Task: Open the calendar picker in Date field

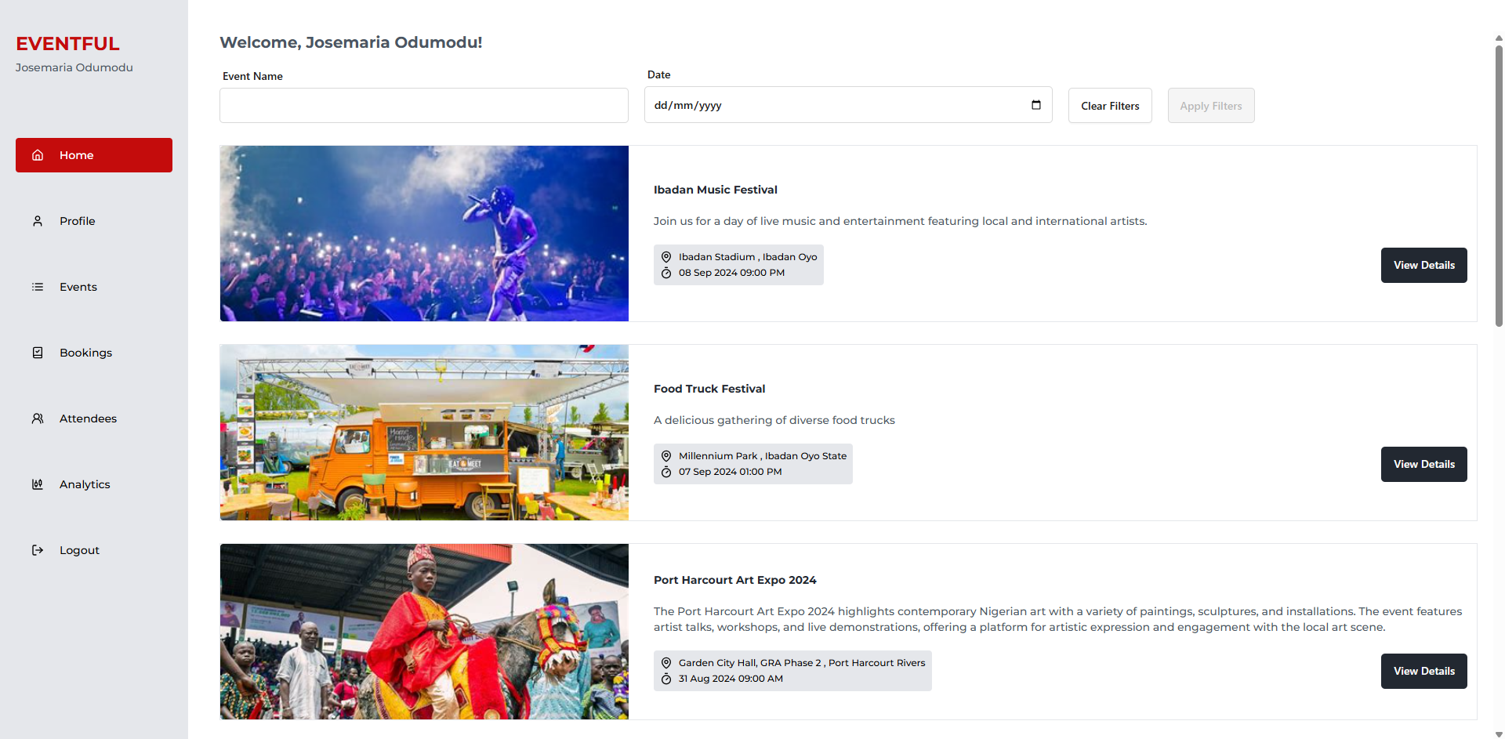Action: click(x=1035, y=105)
